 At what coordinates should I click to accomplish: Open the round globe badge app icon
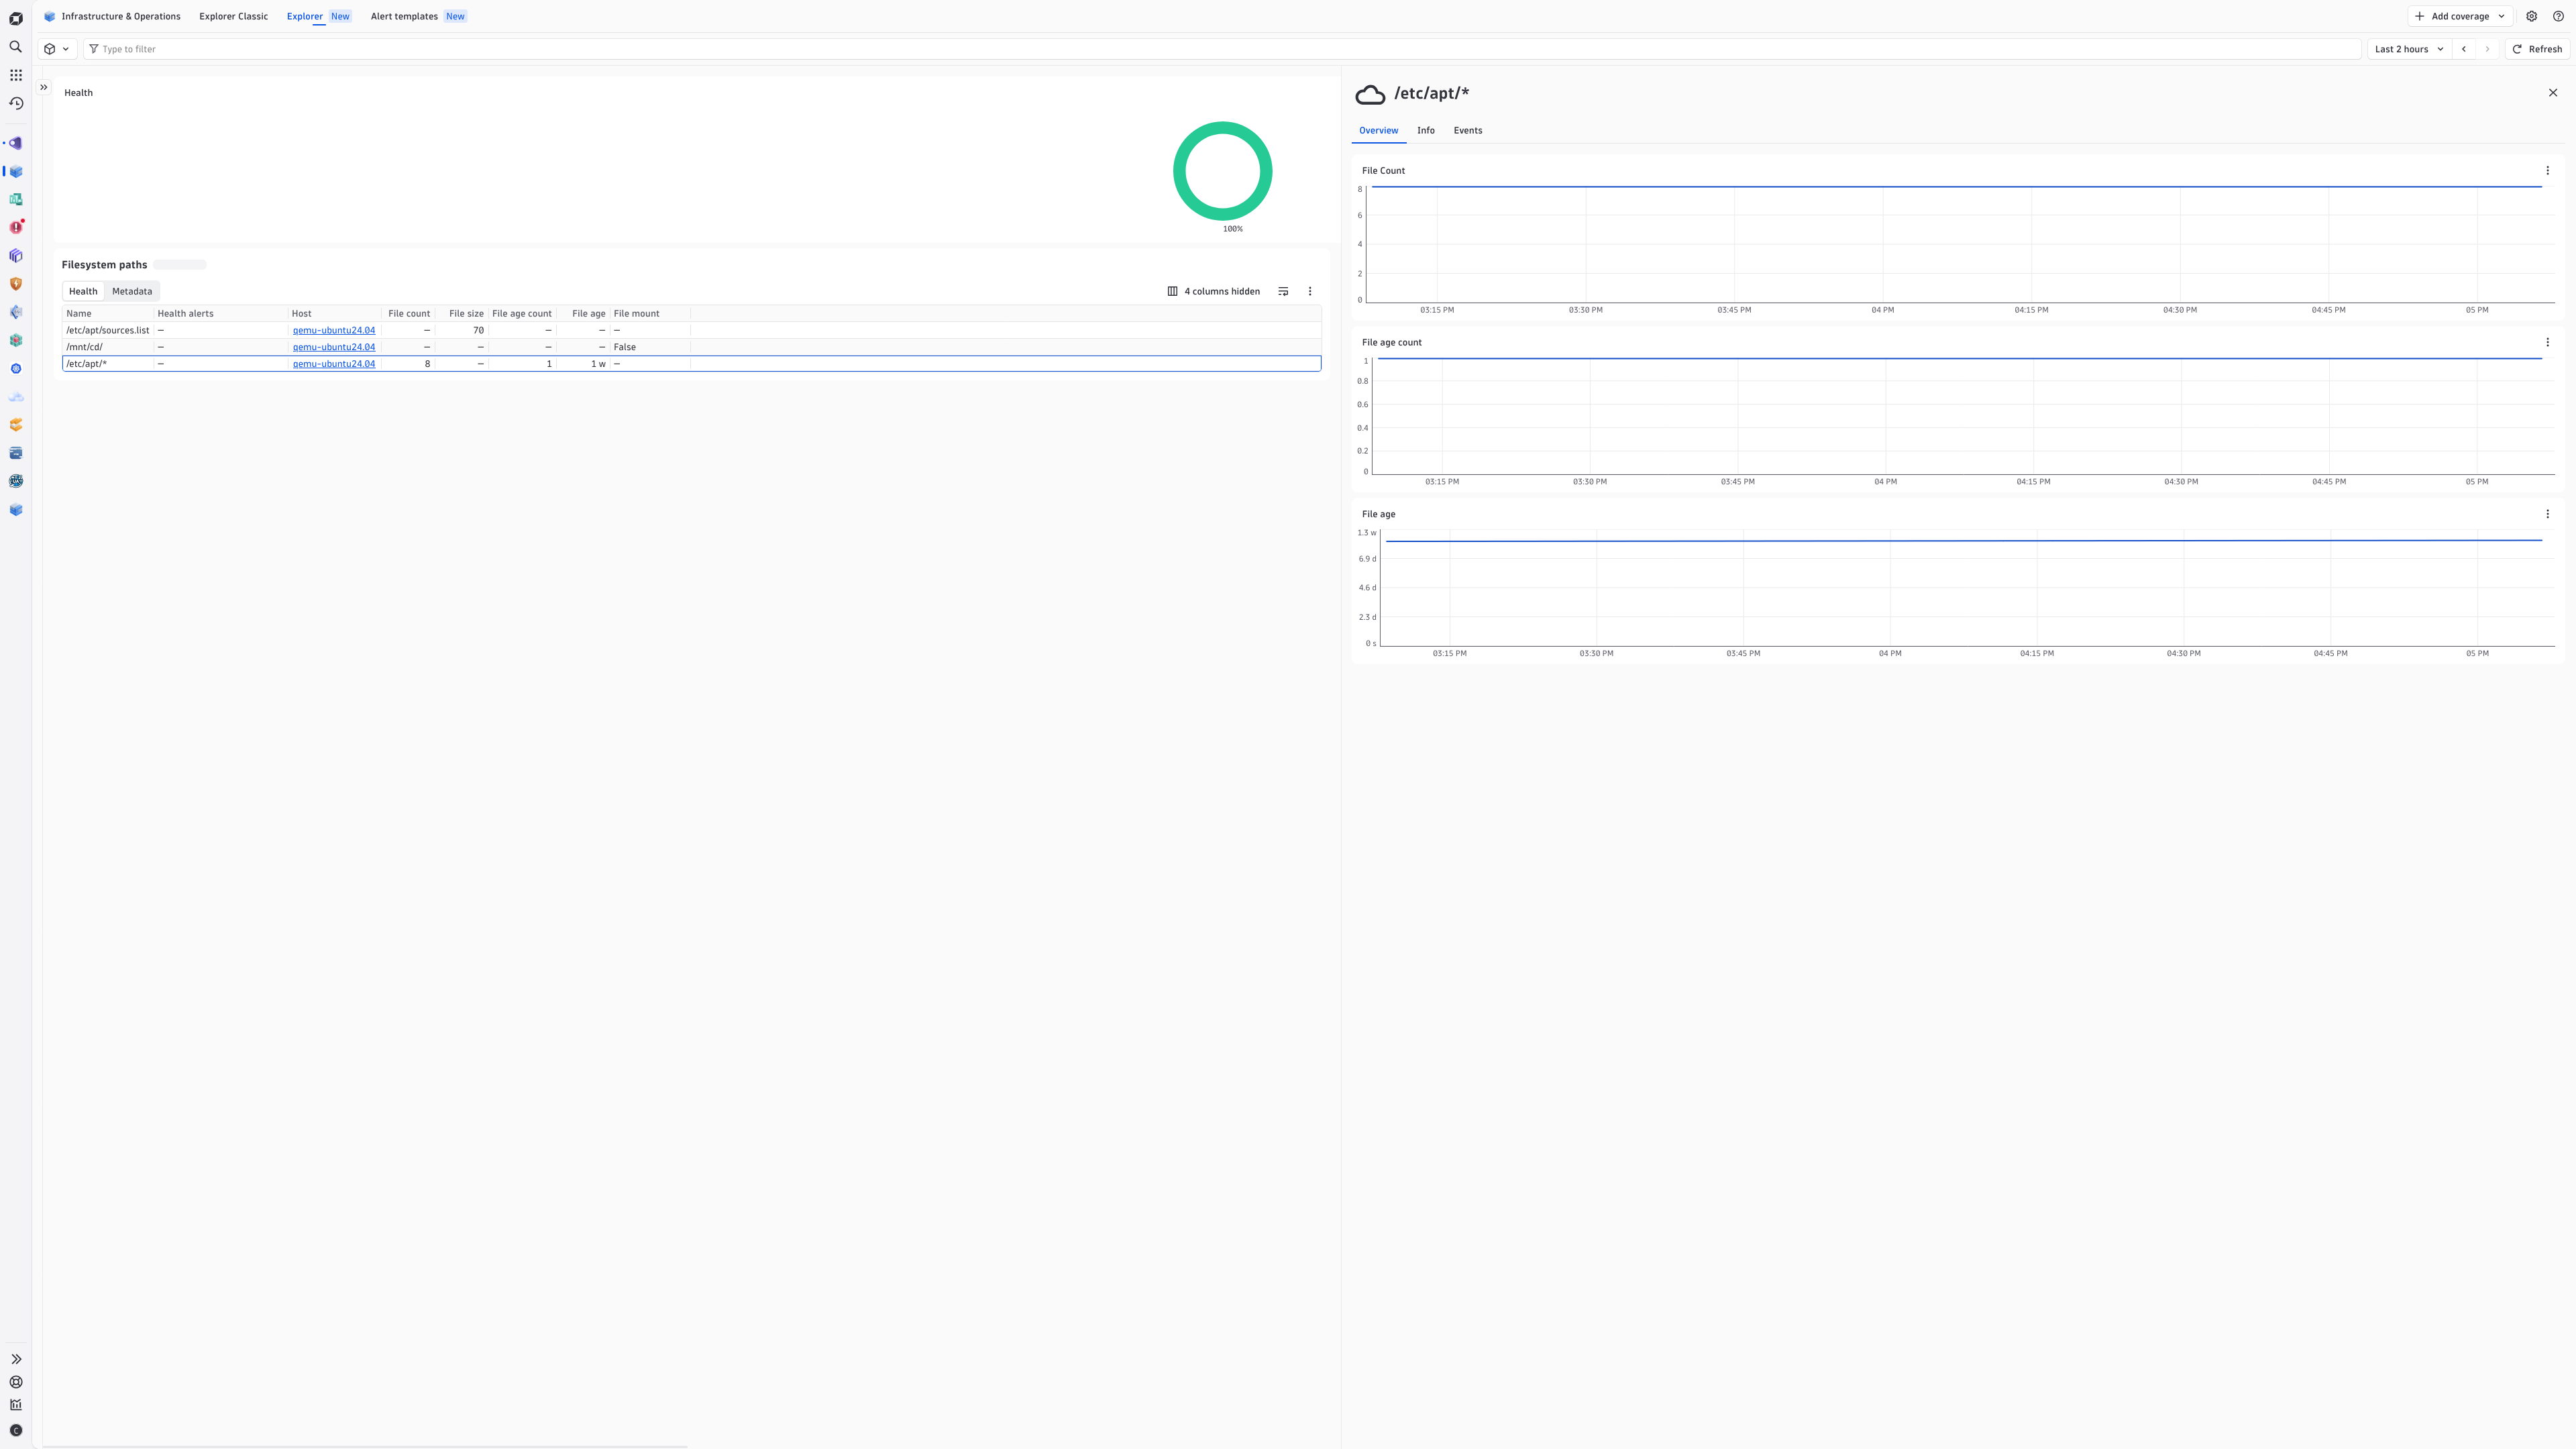click(x=16, y=481)
